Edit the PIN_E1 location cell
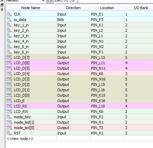153x148 pixels. pos(107,14)
